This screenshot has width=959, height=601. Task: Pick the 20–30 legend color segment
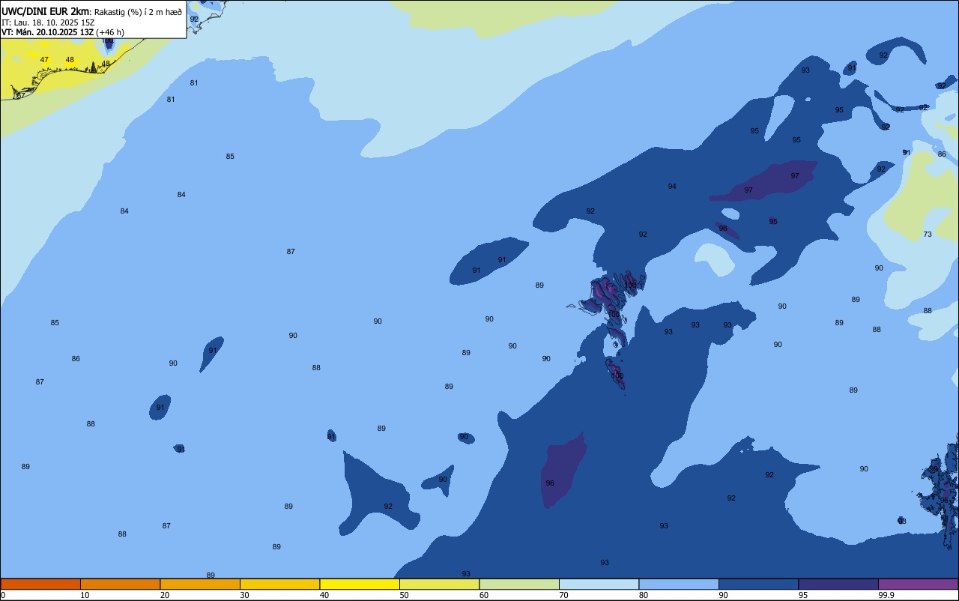(x=200, y=584)
